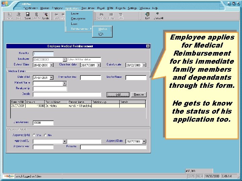This screenshot has height=181, width=242.
Task: Click the Doctor Name input field
Action: click(x=136, y=77)
